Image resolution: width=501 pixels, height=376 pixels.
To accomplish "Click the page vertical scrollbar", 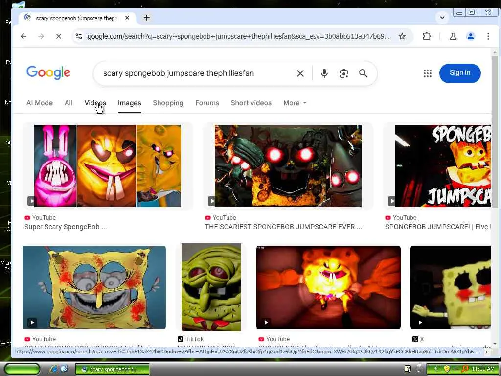I will click(495, 132).
